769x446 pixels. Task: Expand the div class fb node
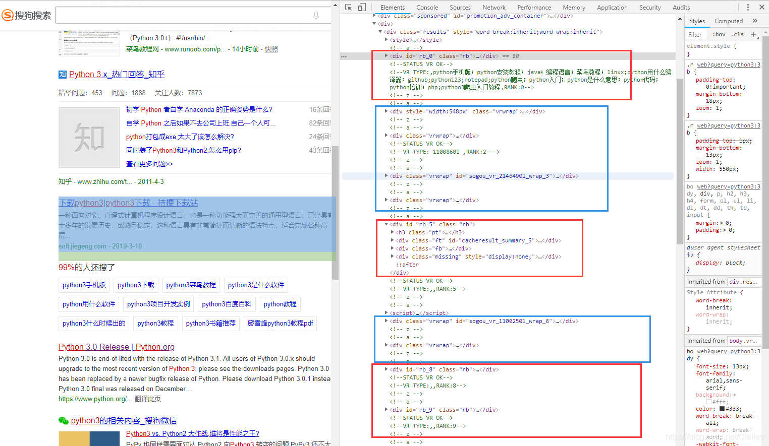[392, 248]
